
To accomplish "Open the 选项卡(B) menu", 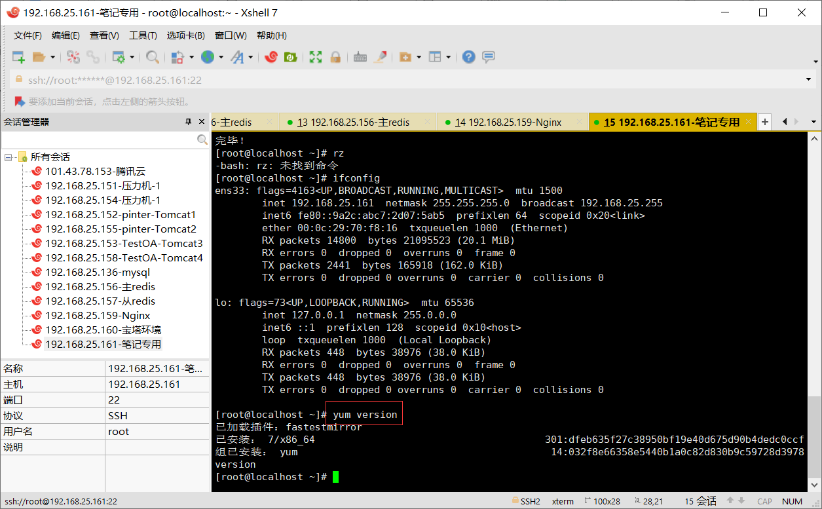I will tap(185, 35).
